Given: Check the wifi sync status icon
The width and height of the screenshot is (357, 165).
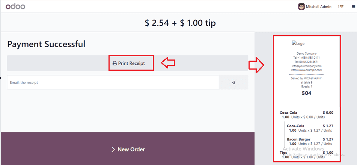Looking at the screenshot, I should click(342, 7).
